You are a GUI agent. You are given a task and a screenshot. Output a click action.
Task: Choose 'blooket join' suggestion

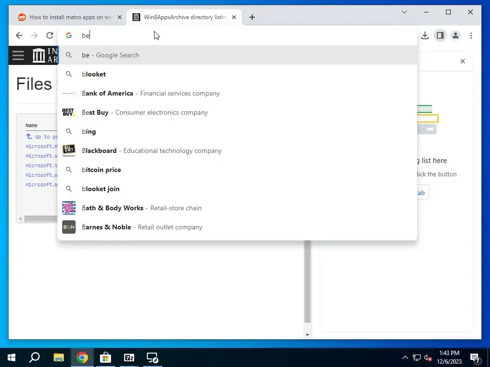(237, 189)
